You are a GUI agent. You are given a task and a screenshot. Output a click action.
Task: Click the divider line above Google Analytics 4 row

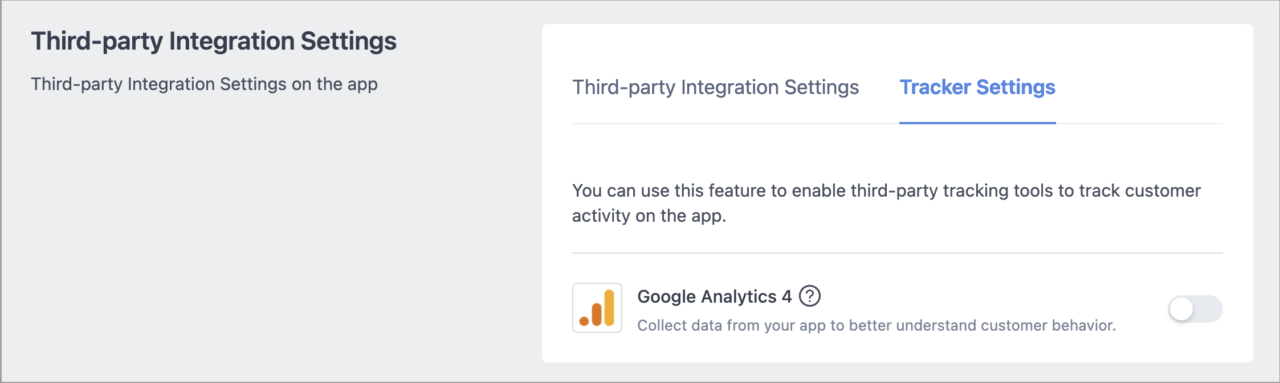[x=898, y=253]
